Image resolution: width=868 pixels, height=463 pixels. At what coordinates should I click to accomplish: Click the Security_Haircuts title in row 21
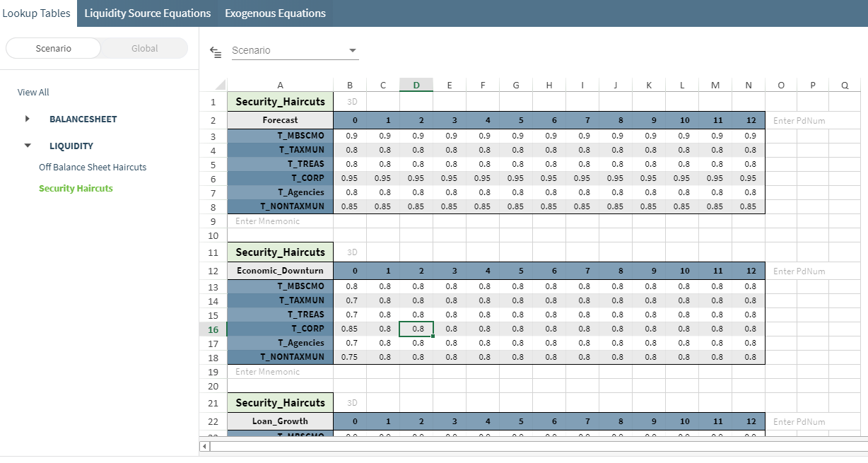(280, 403)
